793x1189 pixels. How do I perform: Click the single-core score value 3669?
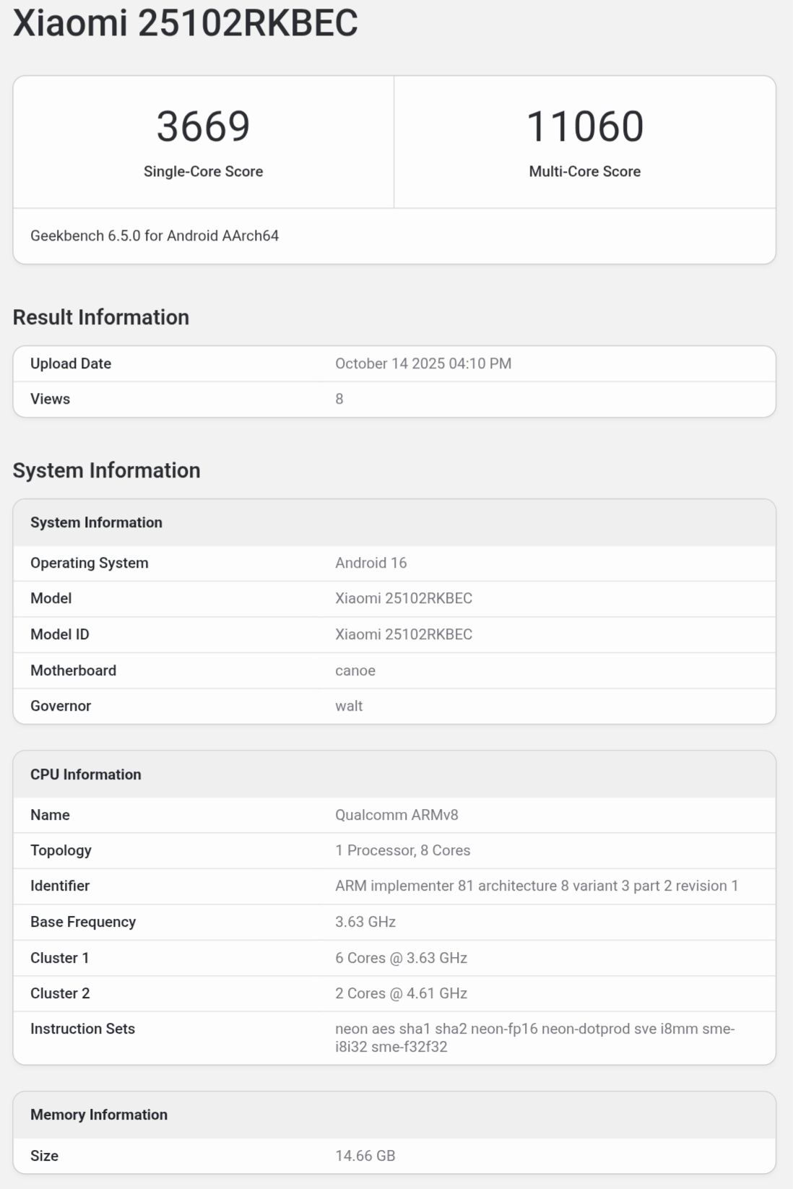click(203, 126)
